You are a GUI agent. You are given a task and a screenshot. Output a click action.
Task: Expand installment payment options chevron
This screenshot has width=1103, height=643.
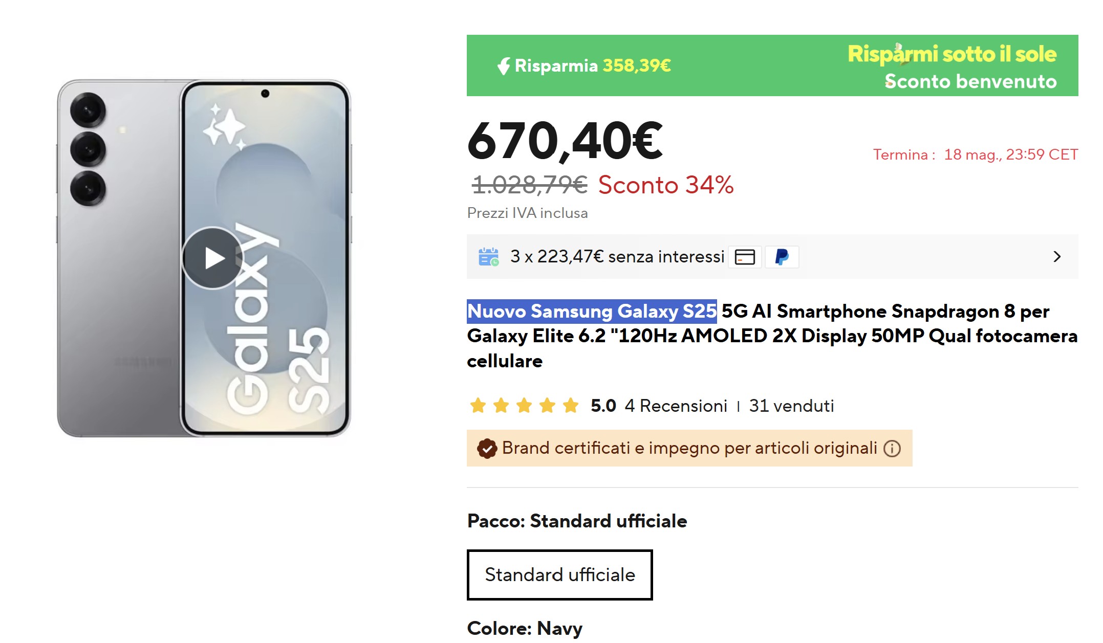[x=1057, y=257]
